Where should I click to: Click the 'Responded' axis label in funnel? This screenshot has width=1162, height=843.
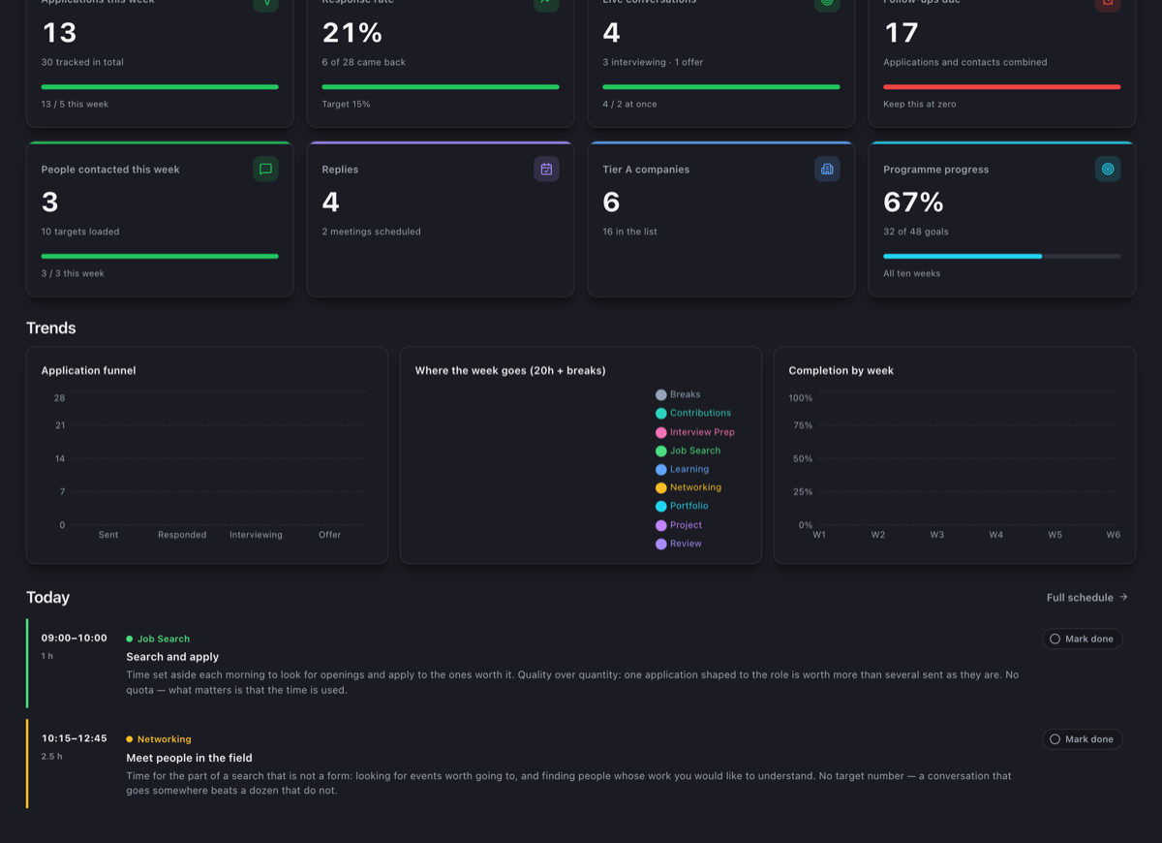(x=182, y=535)
